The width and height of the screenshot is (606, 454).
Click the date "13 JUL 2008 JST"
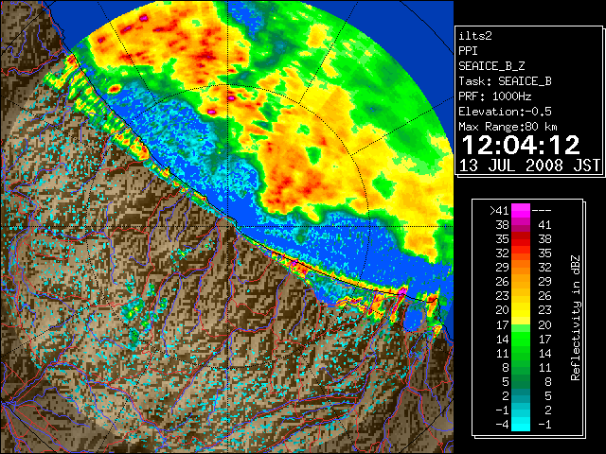coord(530,166)
